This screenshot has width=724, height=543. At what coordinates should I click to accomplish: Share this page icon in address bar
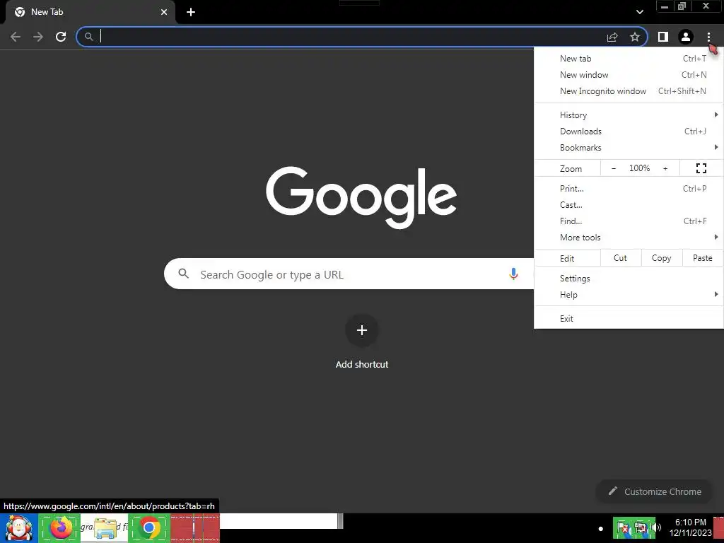[612, 37]
